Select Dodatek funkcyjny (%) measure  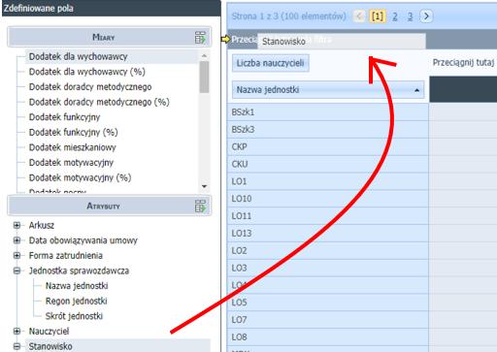(74, 132)
